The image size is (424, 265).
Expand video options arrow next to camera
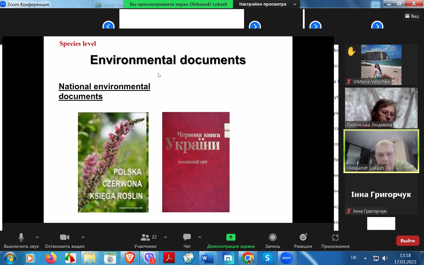pyautogui.click(x=83, y=237)
